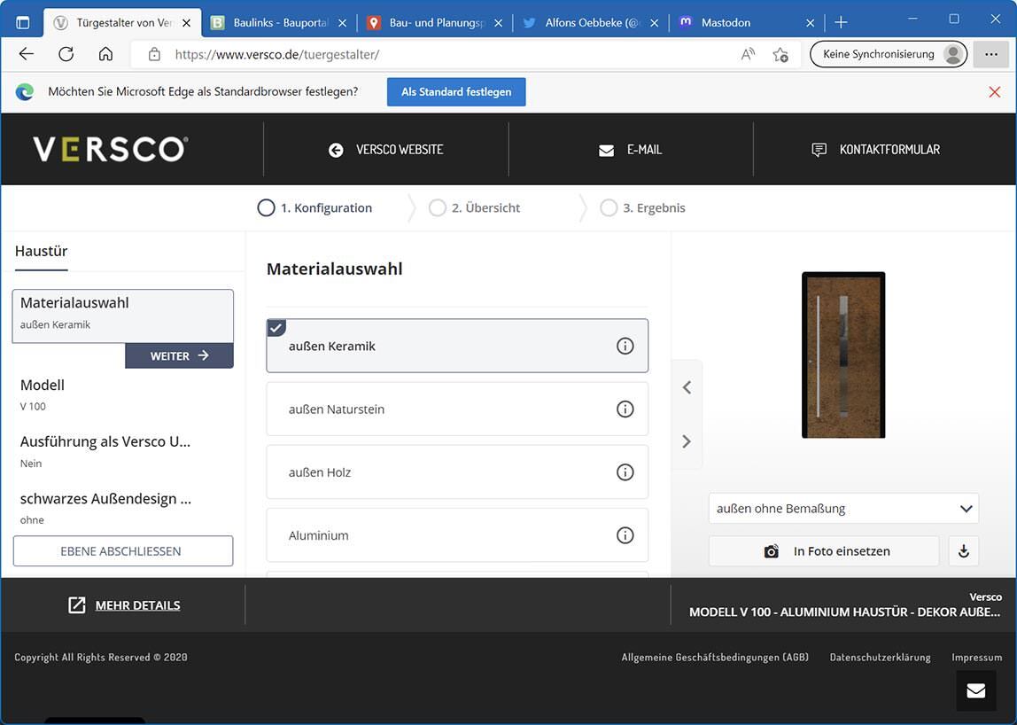Open Impressum link

pos(976,658)
